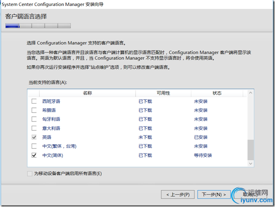The image size is (275, 207).
Task: Click the language list scroll down arrow
Action: [251, 164]
